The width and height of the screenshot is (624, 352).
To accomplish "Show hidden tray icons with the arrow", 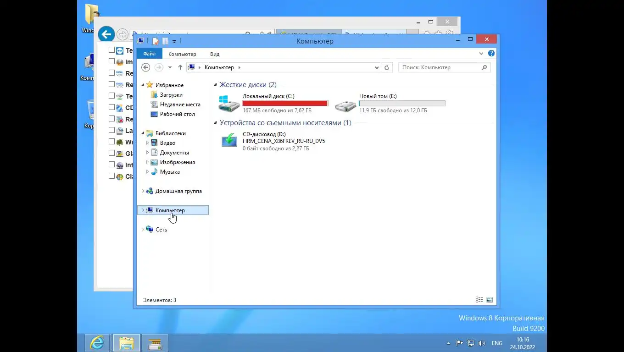I will 448,343.
